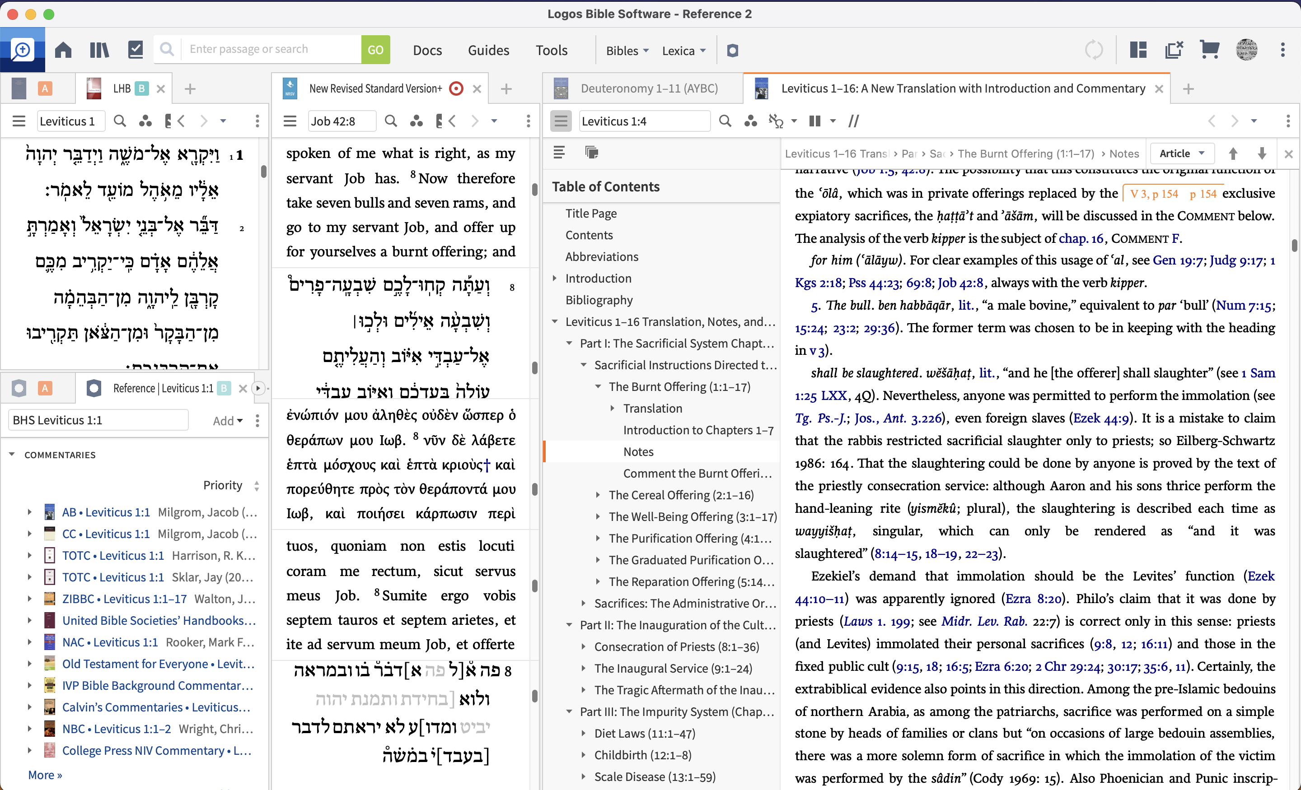This screenshot has height=790, width=1301.
Task: Toggle link set B on Reference tab
Action: (224, 388)
